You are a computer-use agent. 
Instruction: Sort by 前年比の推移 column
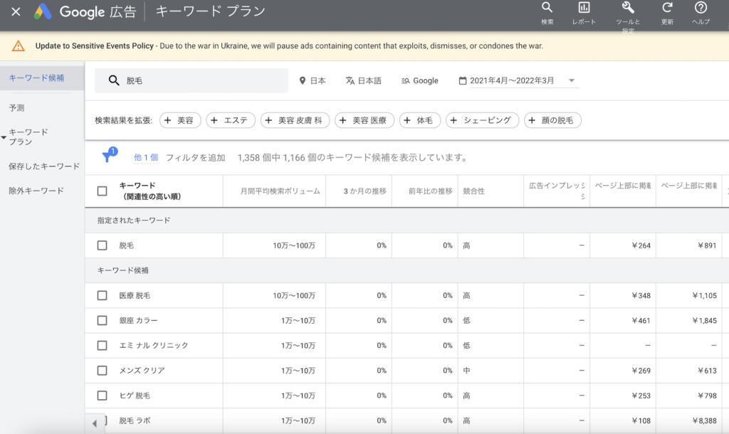tap(431, 191)
